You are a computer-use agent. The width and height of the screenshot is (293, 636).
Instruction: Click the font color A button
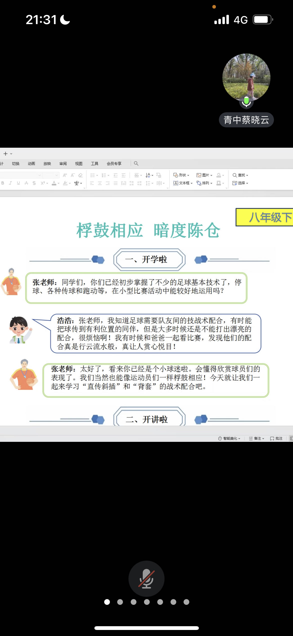pyautogui.click(x=54, y=183)
